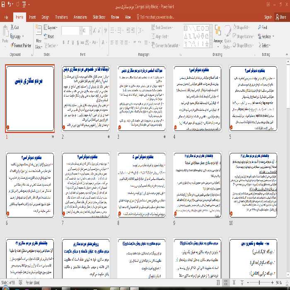290x290 pixels.
Task: Click the Format Painter brush icon
Action: click(12, 45)
